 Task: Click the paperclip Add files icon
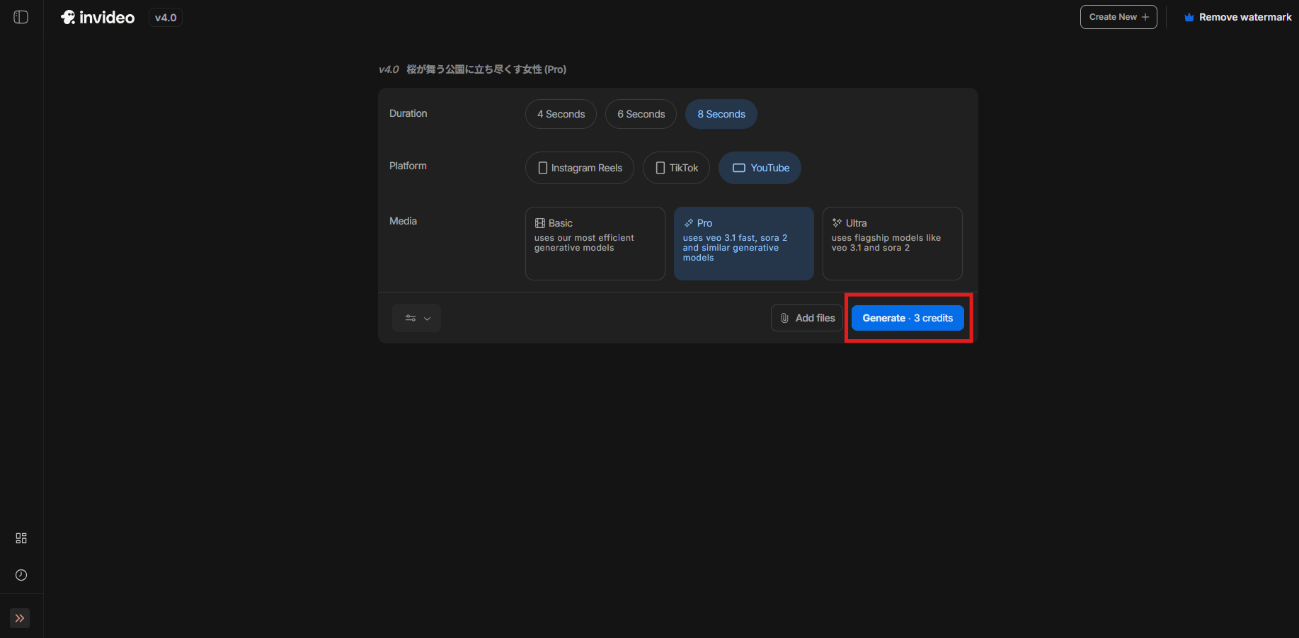[784, 318]
